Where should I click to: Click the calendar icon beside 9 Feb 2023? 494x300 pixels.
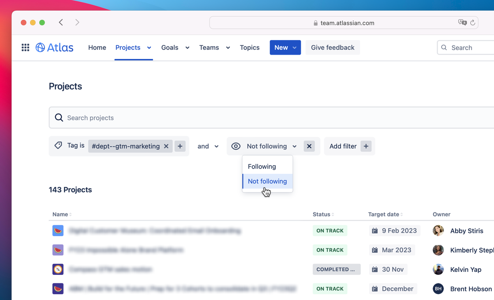click(x=375, y=230)
